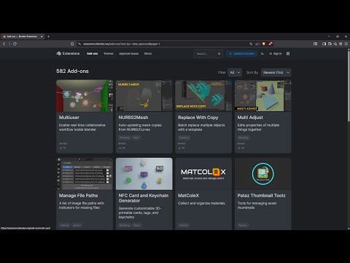Click the Modeling tag on Multi Adjust
Viewport: 350px width, 263px height.
coord(244,137)
